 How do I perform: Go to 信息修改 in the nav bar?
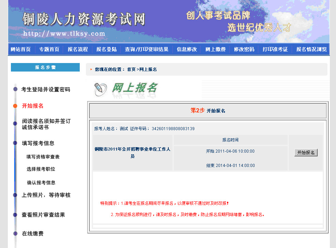(187, 49)
